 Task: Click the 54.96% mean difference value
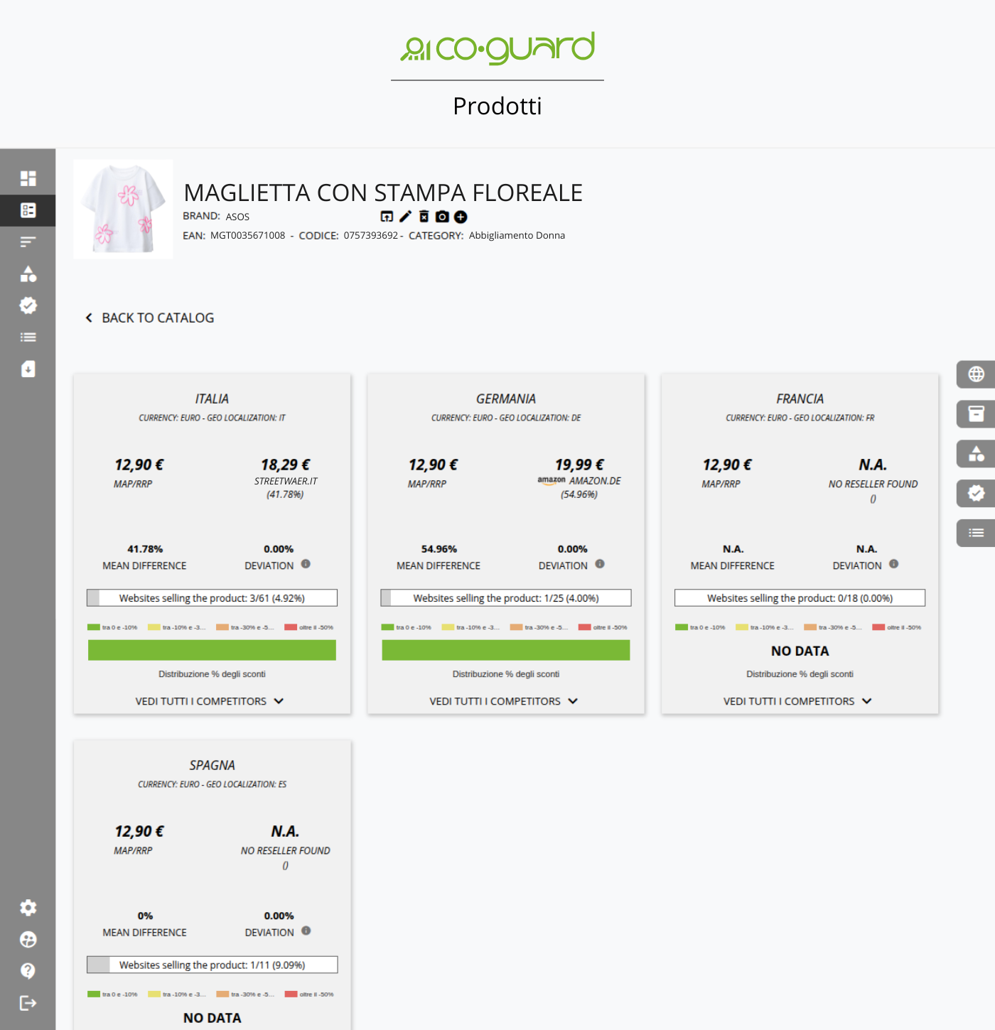point(439,549)
